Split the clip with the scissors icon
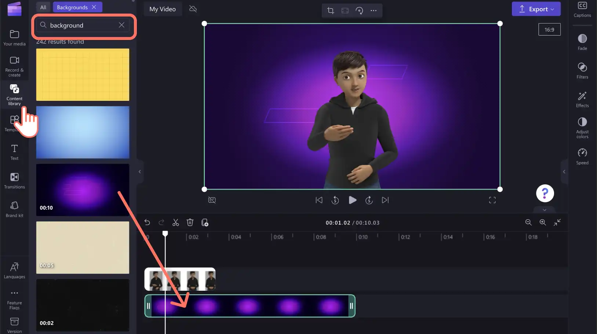The height and width of the screenshot is (334, 597). tap(176, 223)
